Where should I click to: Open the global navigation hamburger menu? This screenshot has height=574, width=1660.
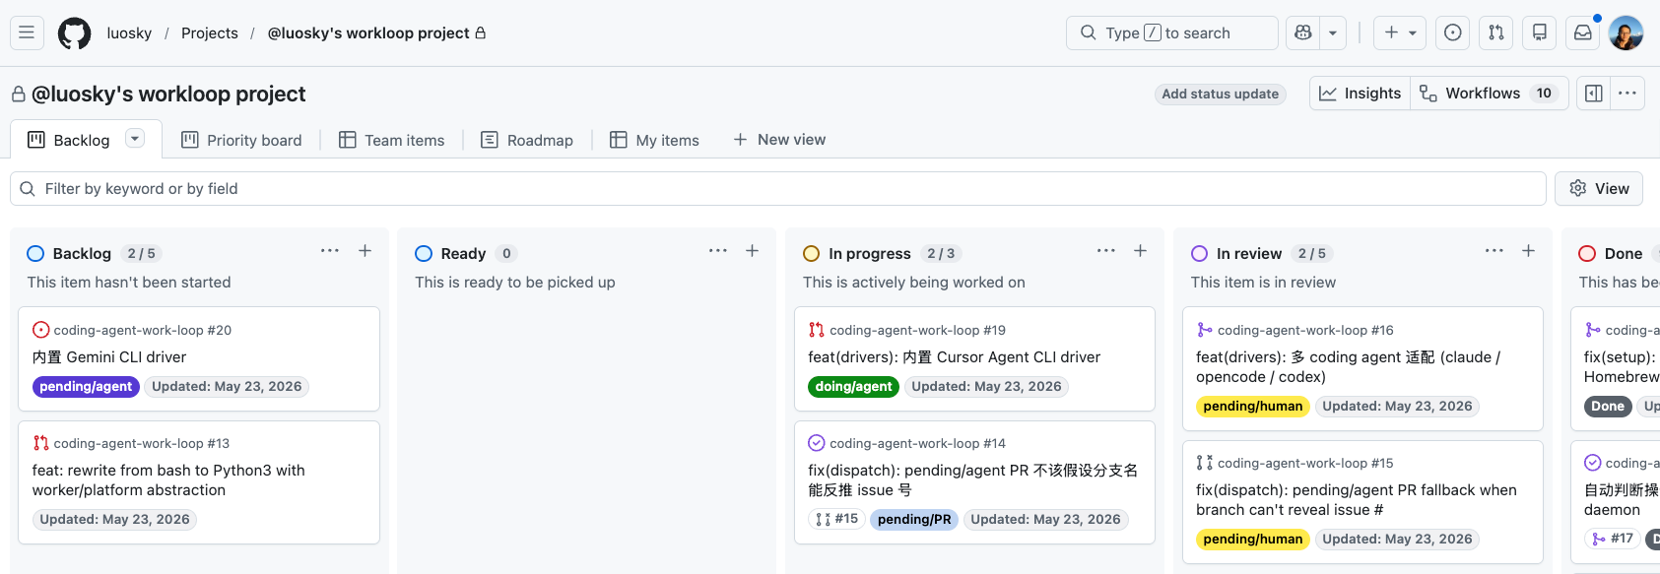[27, 32]
